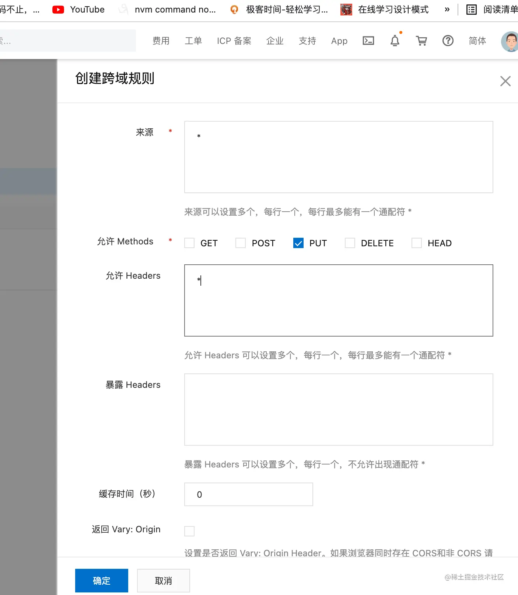Focus the 来源 text area

coord(339,157)
